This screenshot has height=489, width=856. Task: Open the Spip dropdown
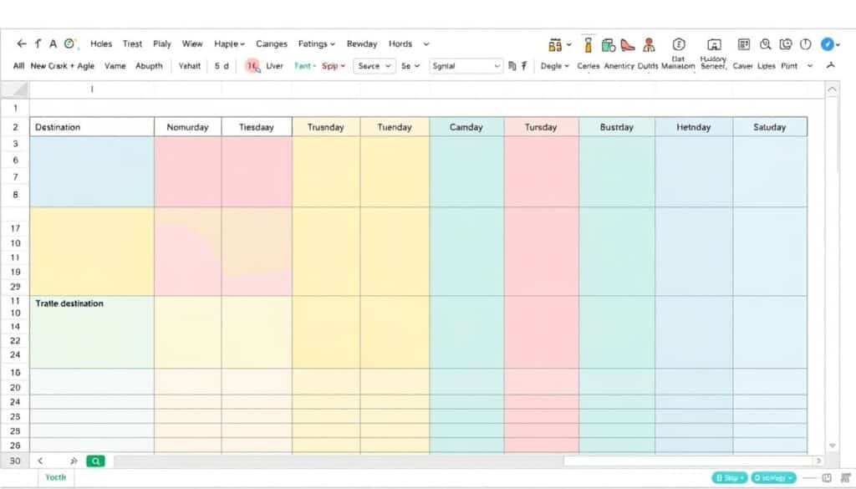334,66
